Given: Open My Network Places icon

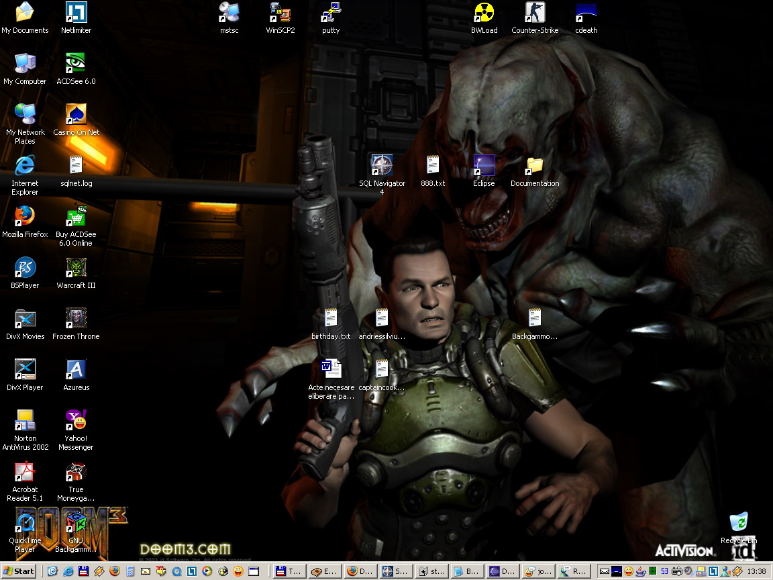Looking at the screenshot, I should [x=25, y=124].
